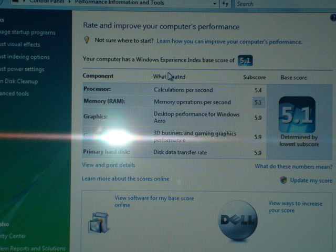336x252 pixels.
Task: Open Manage startup programs task
Action: pos(27,33)
